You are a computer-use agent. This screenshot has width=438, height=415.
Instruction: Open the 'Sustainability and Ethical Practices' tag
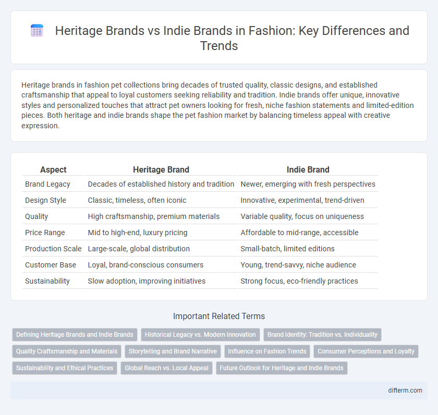pos(65,368)
